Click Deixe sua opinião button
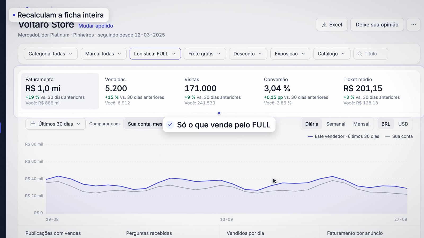 [377, 25]
